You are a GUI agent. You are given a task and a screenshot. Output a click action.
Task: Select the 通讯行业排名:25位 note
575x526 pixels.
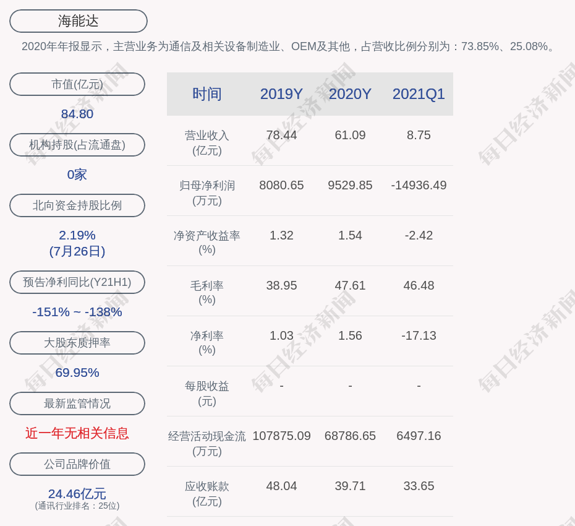(77, 506)
